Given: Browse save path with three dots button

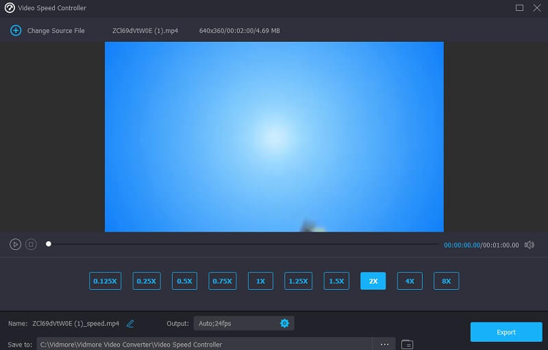Looking at the screenshot, I should pyautogui.click(x=384, y=344).
